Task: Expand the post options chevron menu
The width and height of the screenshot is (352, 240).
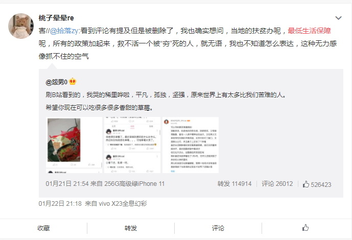Action: (338, 18)
